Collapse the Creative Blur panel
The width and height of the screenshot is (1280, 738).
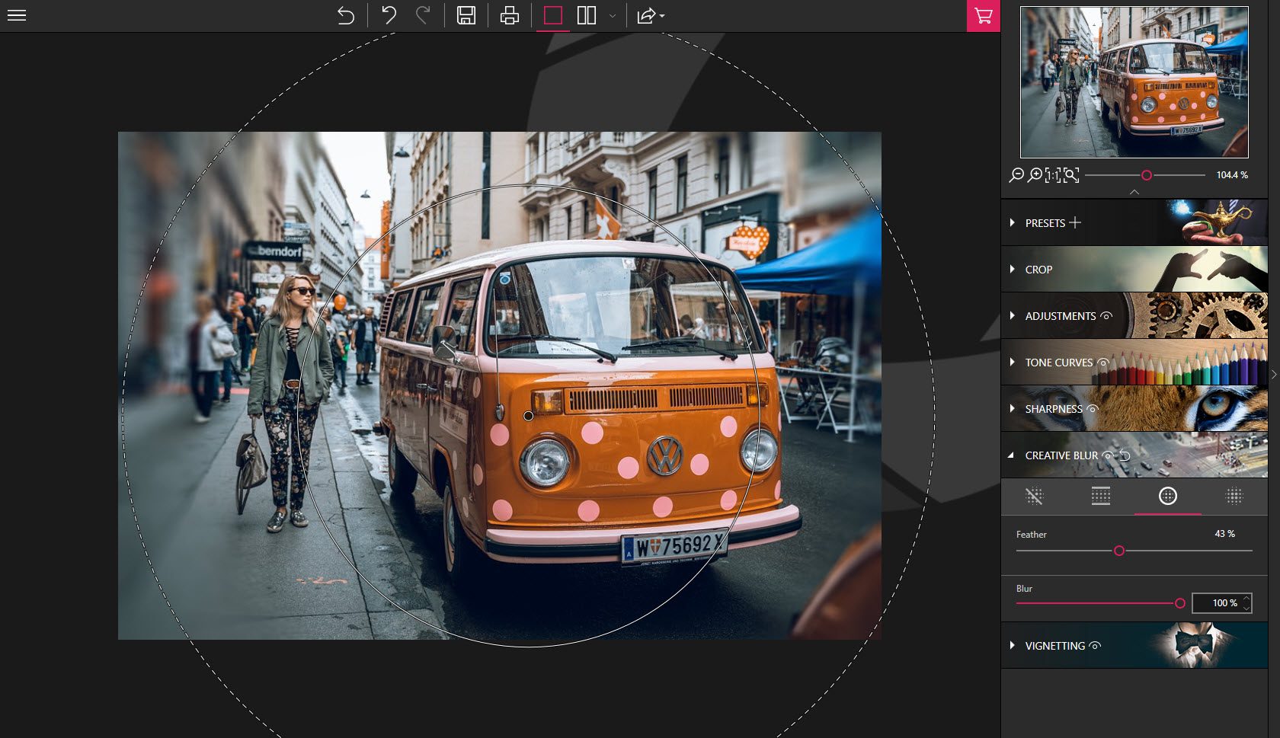click(x=1011, y=455)
